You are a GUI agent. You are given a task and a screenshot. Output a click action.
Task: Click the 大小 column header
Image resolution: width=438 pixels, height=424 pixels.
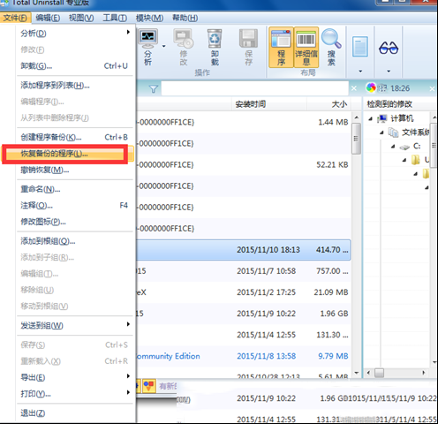coord(339,104)
